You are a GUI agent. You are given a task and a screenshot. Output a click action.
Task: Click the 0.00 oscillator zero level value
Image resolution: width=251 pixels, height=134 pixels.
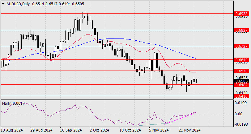[239, 114]
